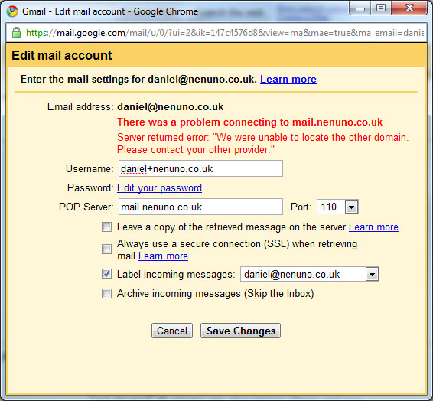Enable Always use secure connection SSL checkbox

click(x=106, y=249)
